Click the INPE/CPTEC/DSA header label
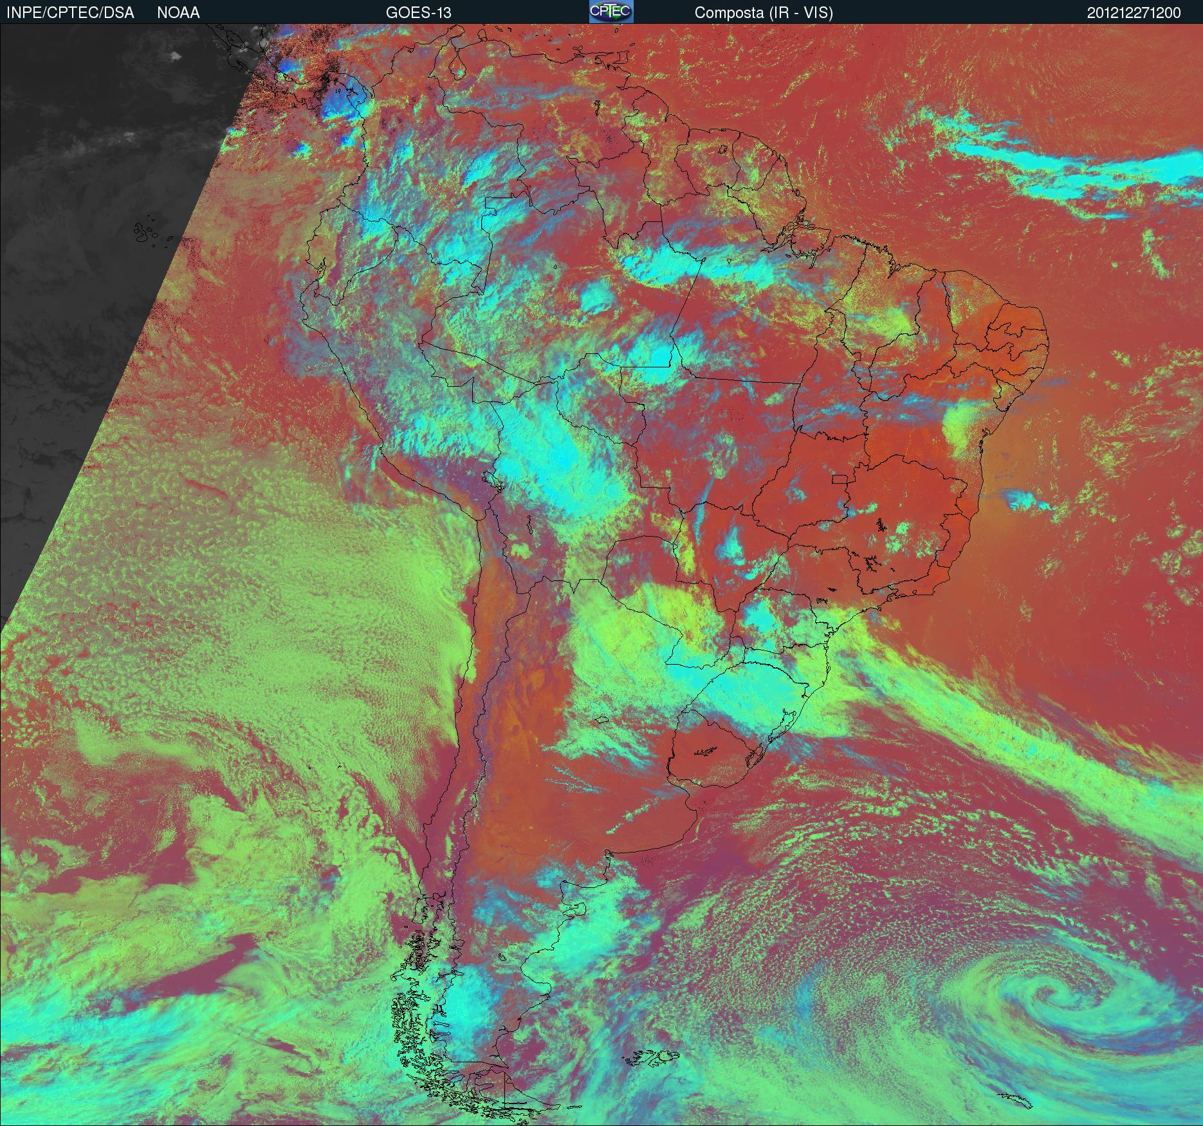Screen dimensions: 1203x1126 pyautogui.click(x=70, y=13)
